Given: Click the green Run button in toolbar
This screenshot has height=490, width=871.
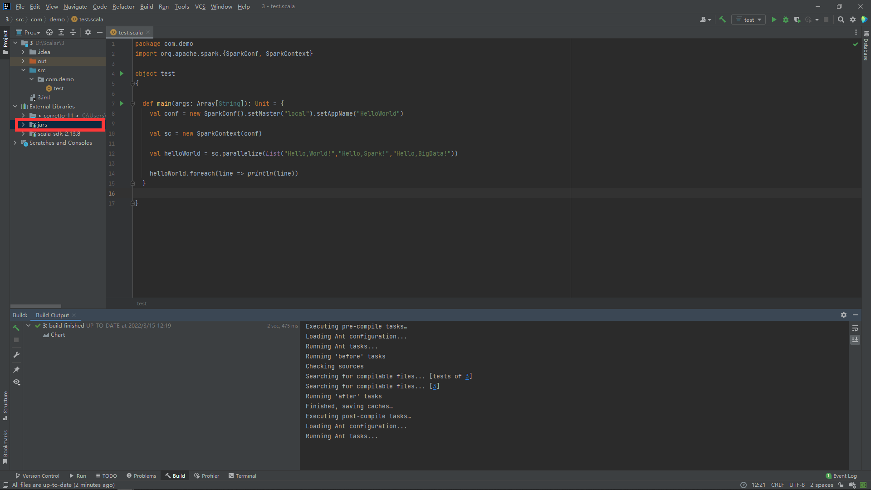Looking at the screenshot, I should point(774,20).
